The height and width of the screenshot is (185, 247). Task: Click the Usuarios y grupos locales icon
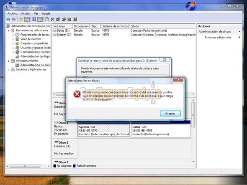coord(17,48)
